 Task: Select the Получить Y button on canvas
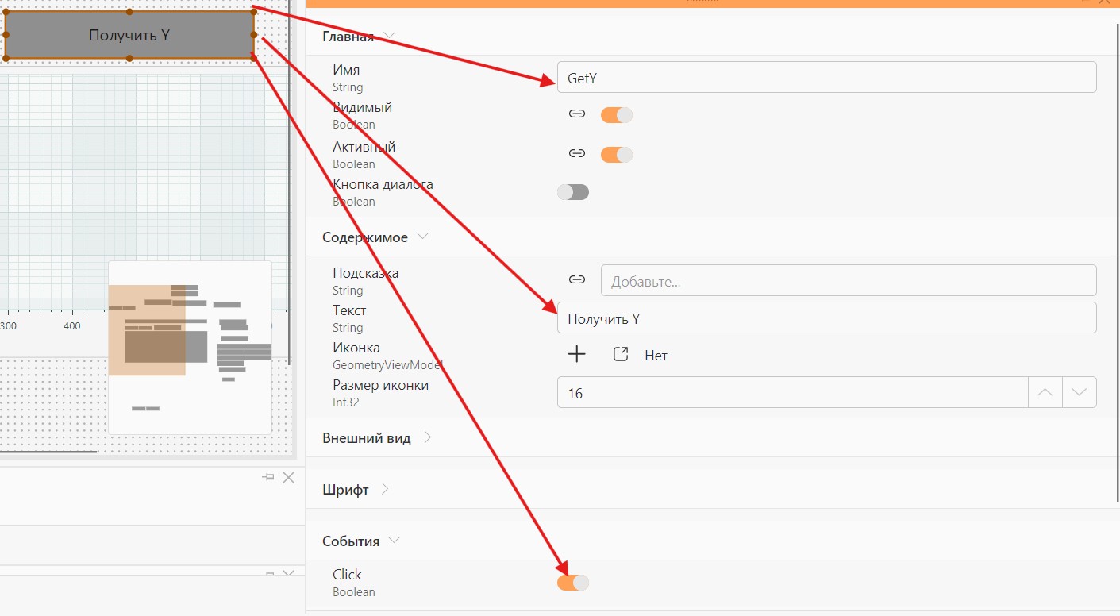point(129,35)
